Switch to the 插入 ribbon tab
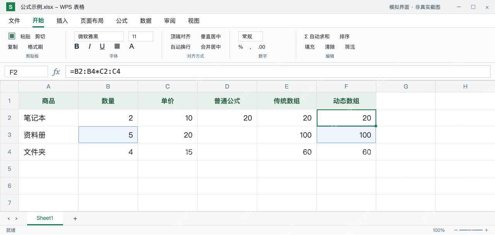 62,21
